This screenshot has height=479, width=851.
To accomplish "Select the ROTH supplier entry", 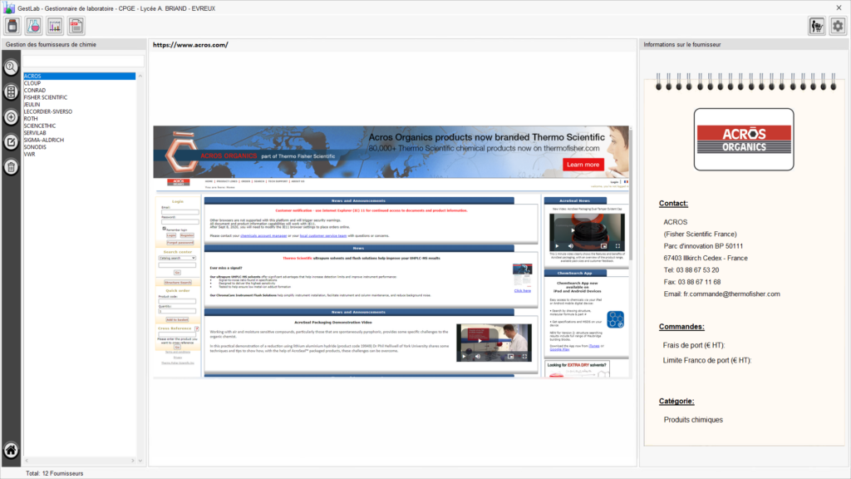I will 32,118.
